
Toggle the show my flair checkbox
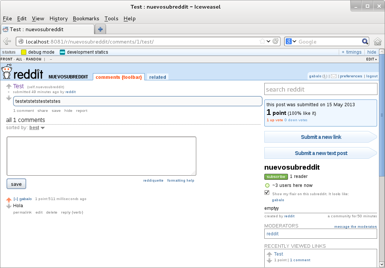(x=267, y=193)
